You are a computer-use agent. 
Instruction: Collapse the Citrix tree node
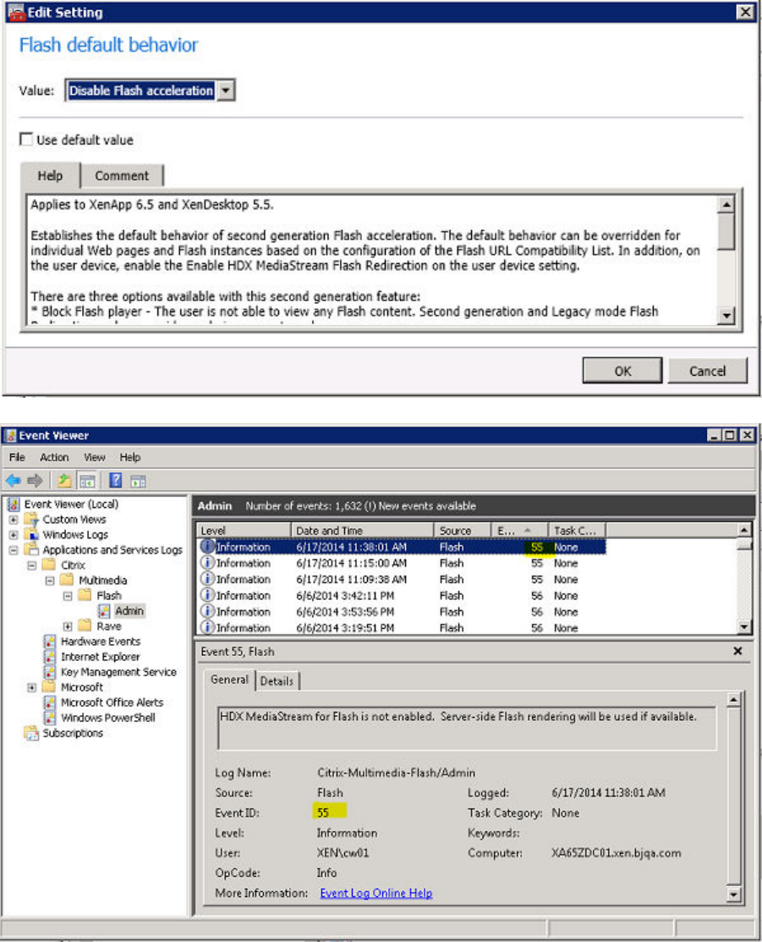[32, 565]
